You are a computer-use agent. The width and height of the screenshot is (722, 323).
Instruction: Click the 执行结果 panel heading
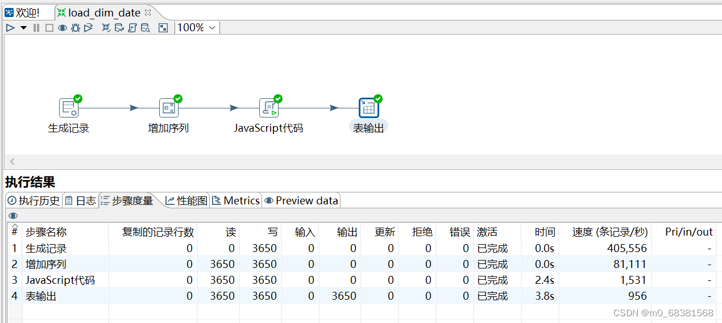(30, 182)
